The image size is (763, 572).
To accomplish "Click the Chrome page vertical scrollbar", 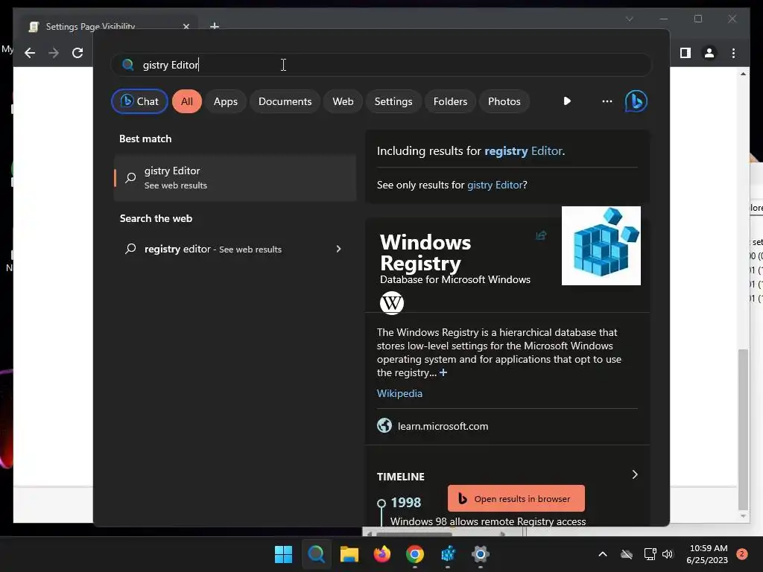I will coord(743,429).
